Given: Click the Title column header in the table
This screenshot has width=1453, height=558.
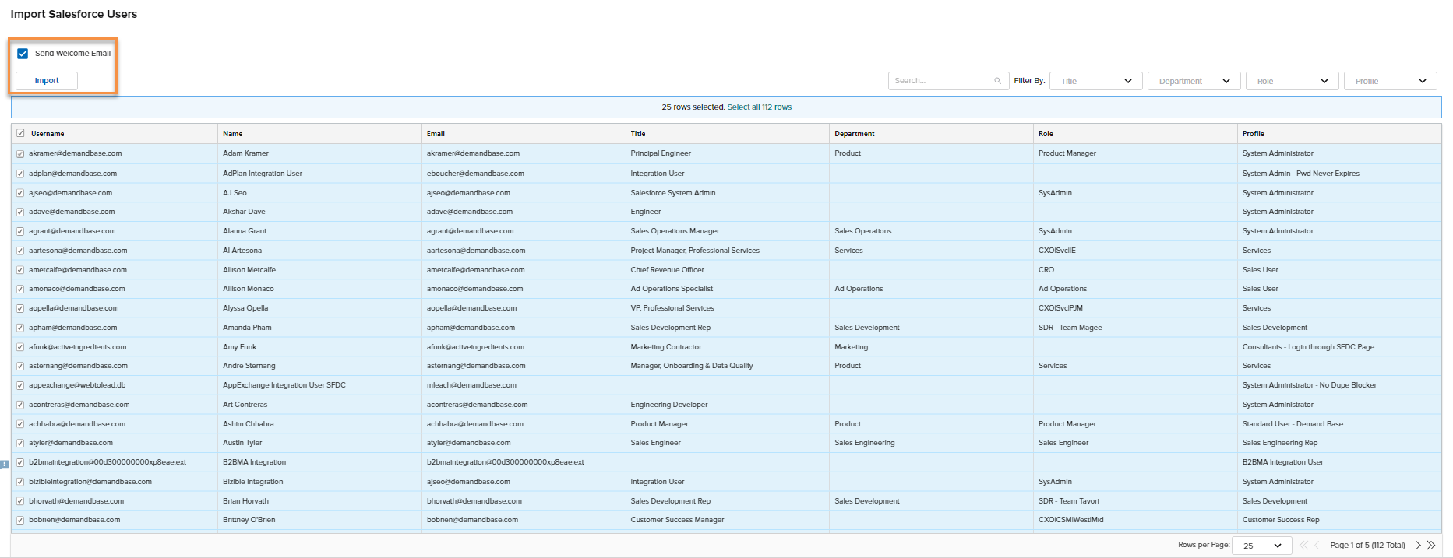Looking at the screenshot, I should (638, 134).
